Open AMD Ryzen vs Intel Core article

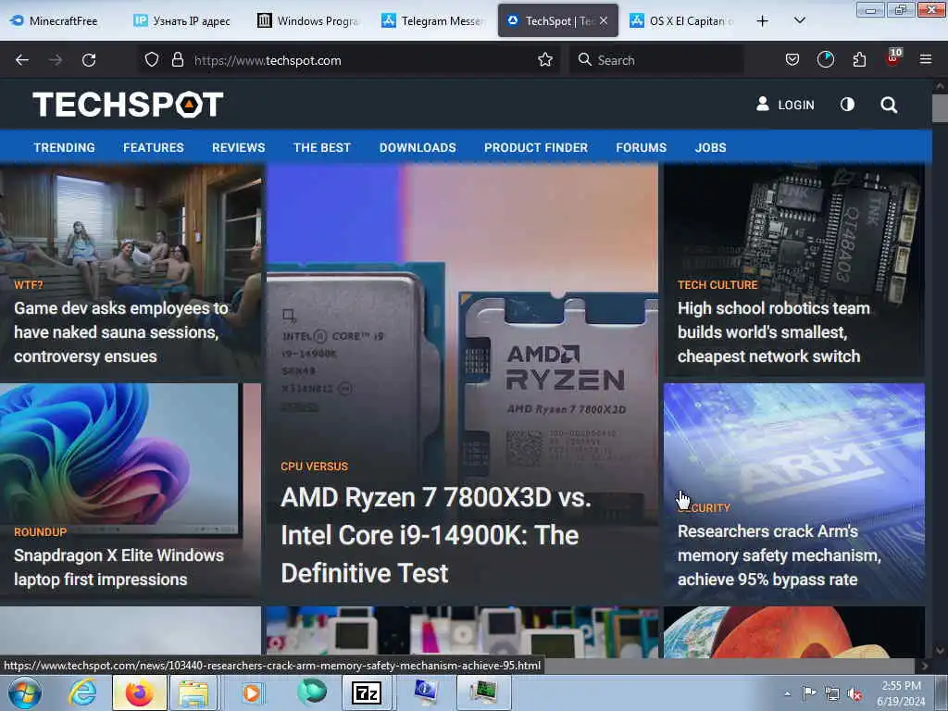435,535
